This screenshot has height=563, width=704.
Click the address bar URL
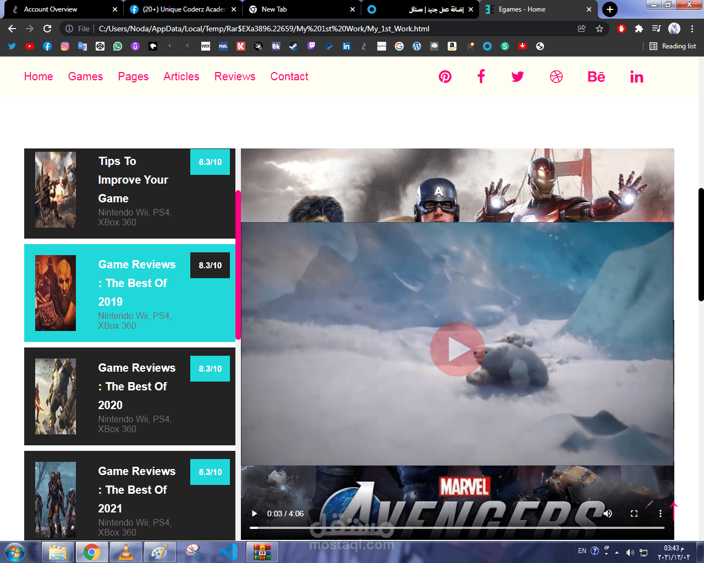(264, 29)
